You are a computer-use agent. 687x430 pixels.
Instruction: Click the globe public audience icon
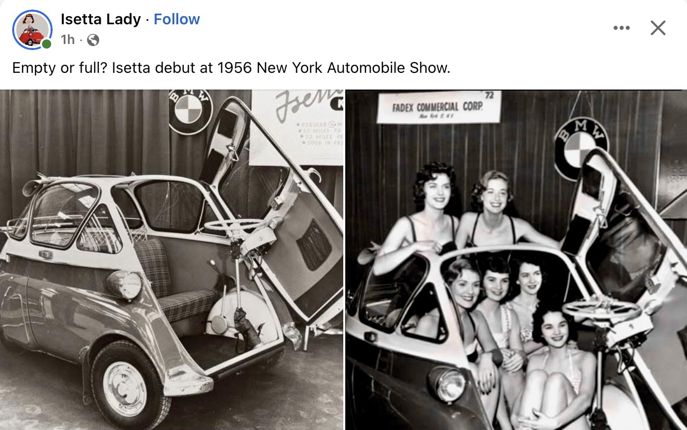click(x=93, y=40)
